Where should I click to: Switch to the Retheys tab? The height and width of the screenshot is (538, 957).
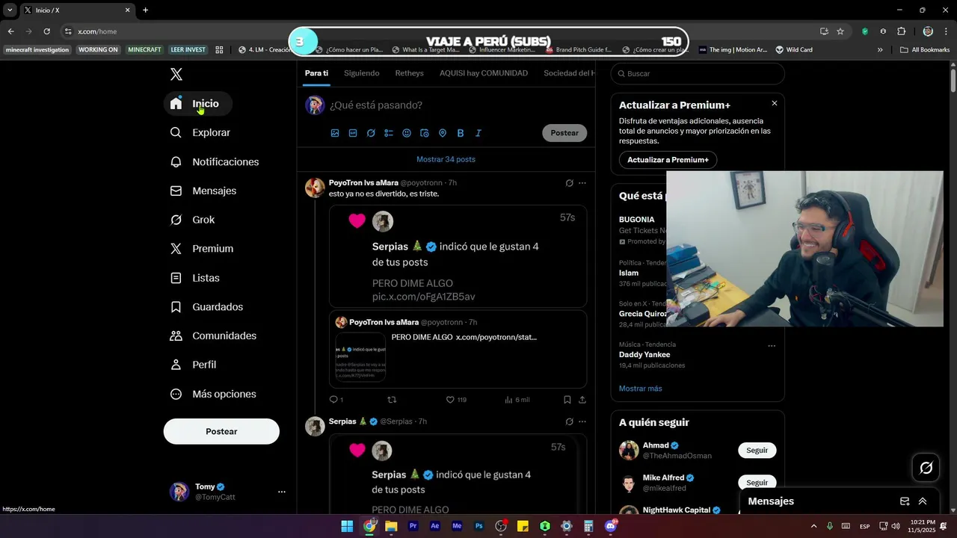tap(409, 73)
